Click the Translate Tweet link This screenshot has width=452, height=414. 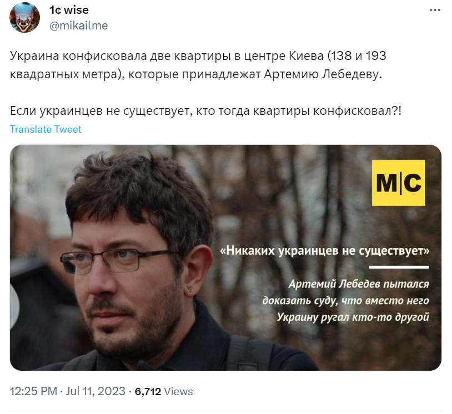pyautogui.click(x=46, y=129)
